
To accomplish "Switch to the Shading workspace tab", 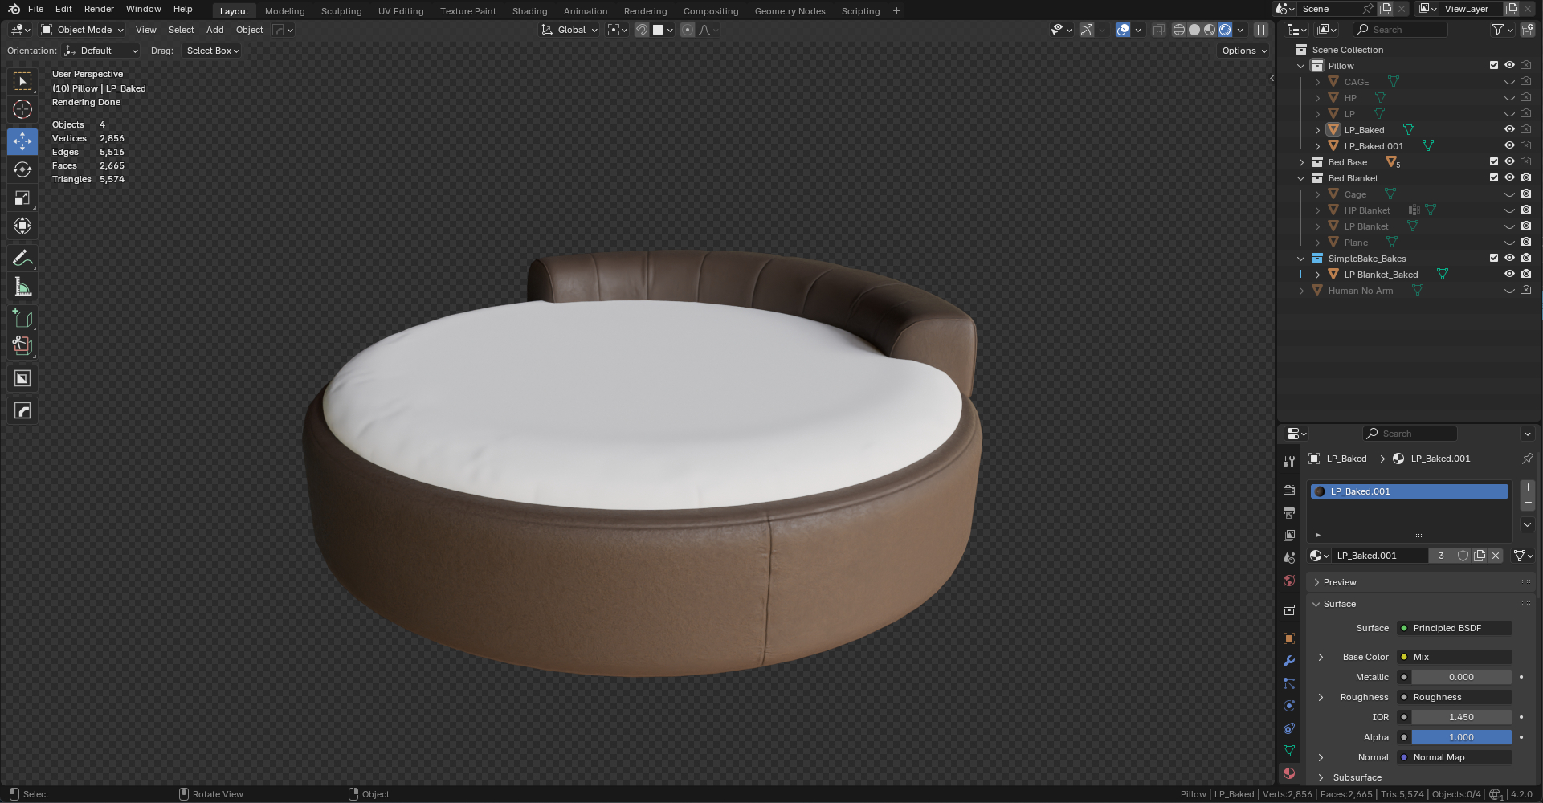I will click(529, 11).
